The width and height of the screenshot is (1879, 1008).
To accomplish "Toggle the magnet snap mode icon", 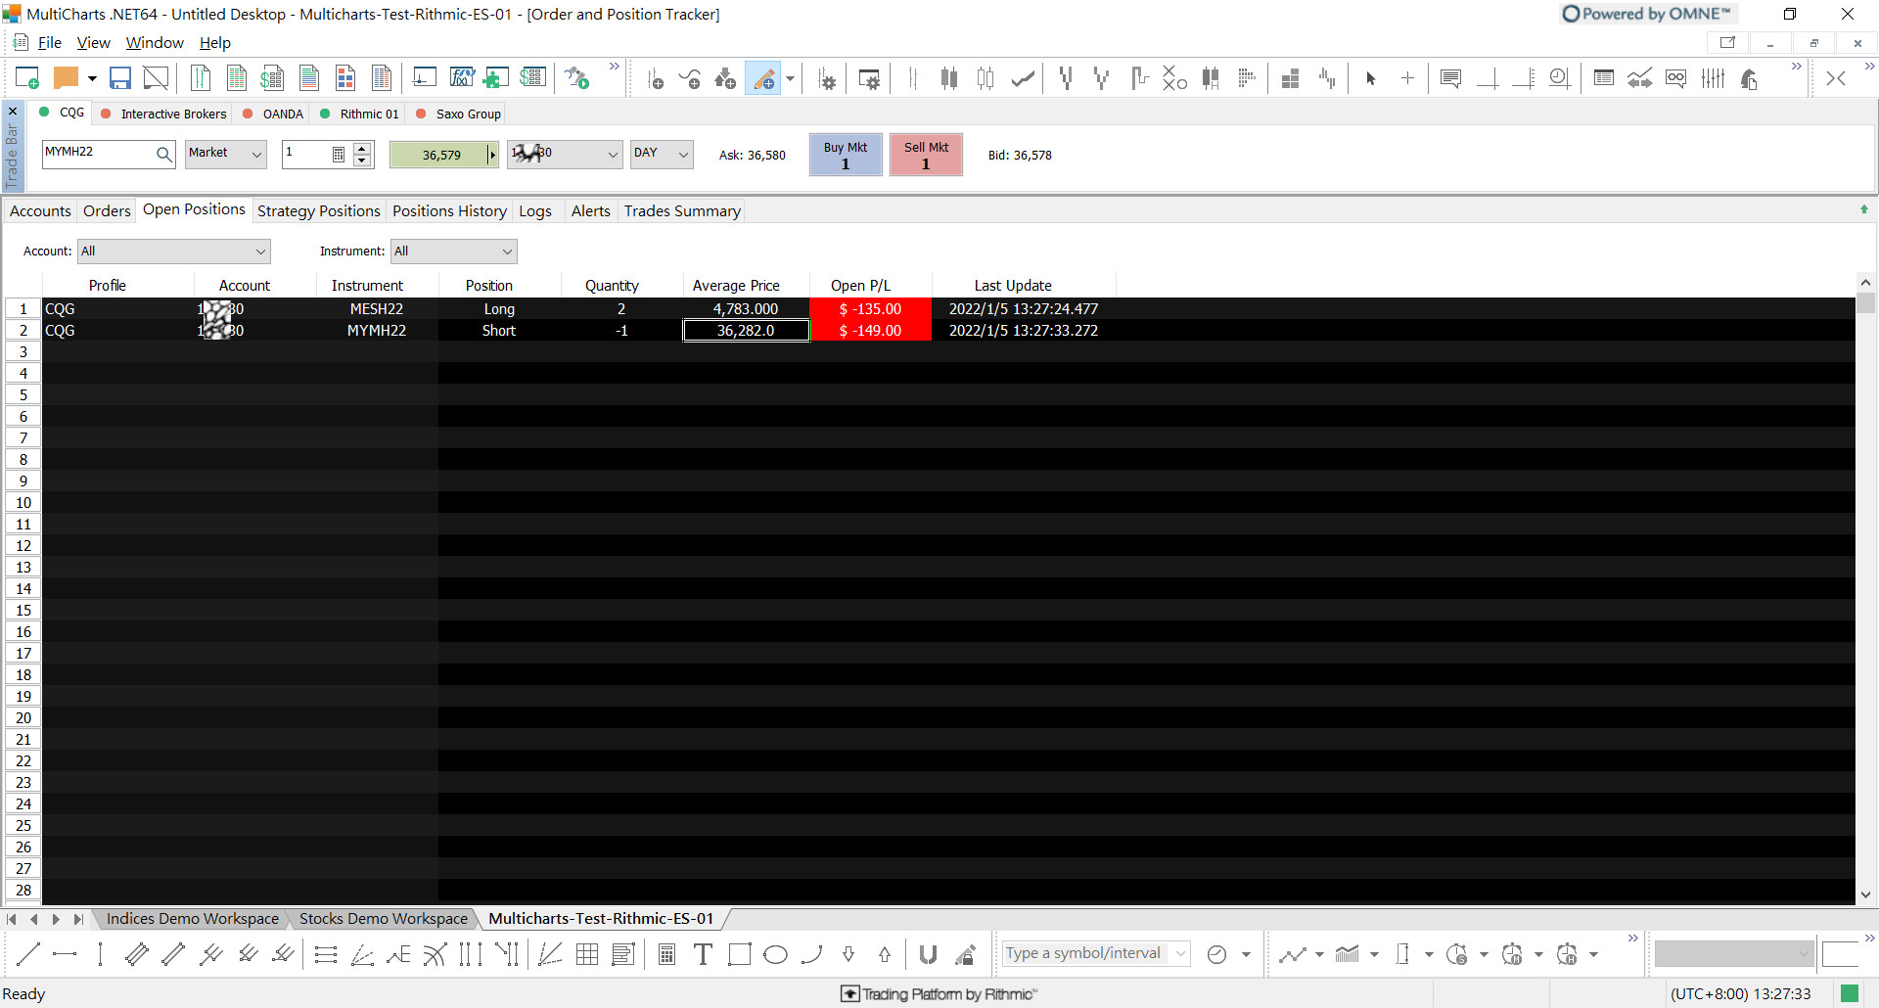I will 929,954.
